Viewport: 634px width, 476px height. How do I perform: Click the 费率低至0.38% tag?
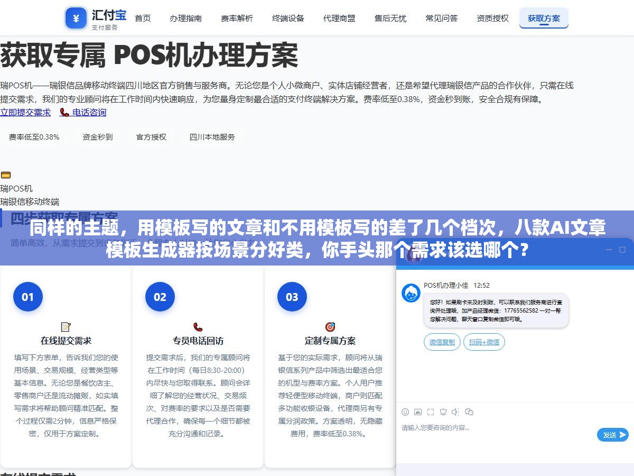coord(34,137)
